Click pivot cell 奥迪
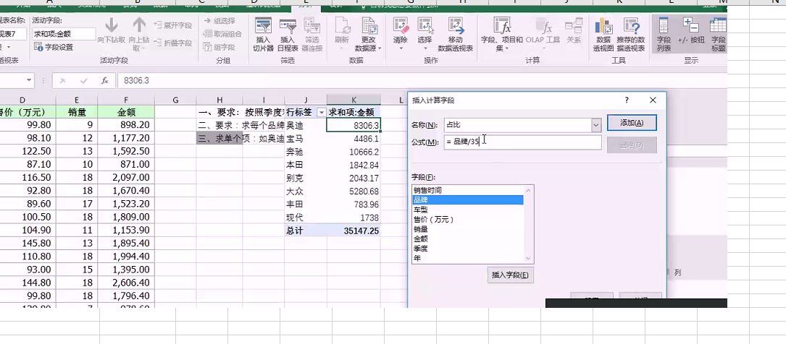 coord(306,125)
